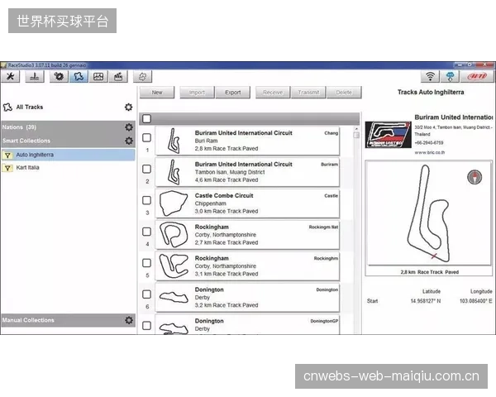
Task: Open the engine gear settings icon
Action: (59, 77)
